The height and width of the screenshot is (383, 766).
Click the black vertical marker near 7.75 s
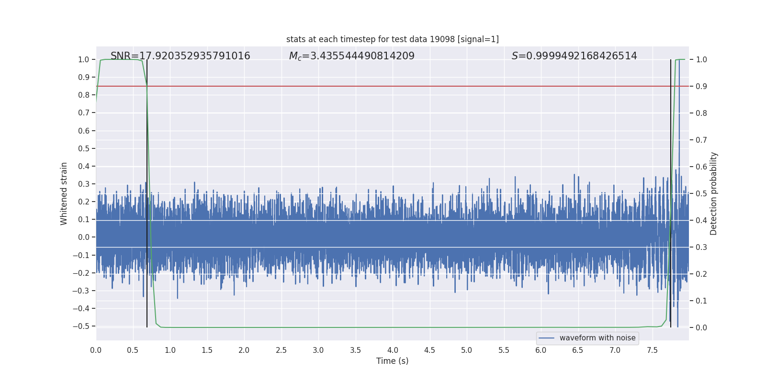[671, 193]
